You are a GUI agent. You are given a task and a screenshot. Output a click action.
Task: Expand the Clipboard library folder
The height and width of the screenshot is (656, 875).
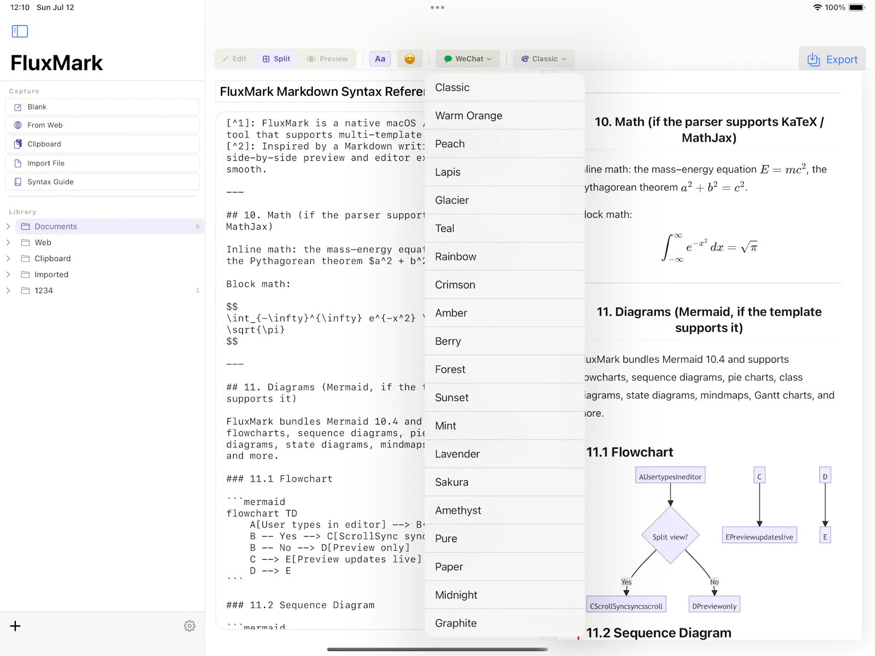tap(8, 258)
